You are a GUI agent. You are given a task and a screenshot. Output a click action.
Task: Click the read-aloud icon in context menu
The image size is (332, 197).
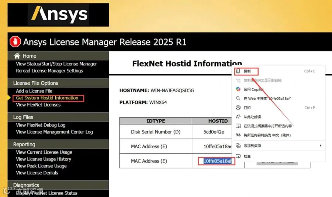point(238,117)
